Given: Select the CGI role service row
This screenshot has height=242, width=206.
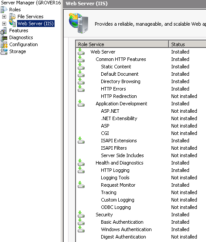Looking at the screenshot, I should pyautogui.click(x=141, y=133).
